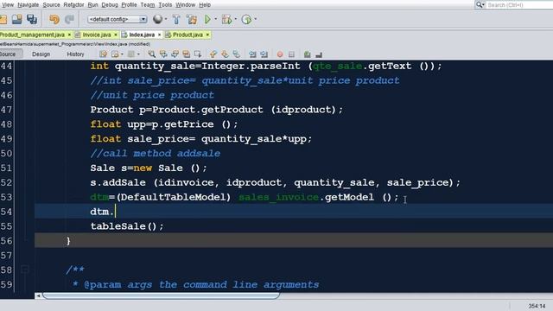Collapse the Javadoc comment fold at line 58
Screen dimensions: 553x311
[x=25, y=270]
